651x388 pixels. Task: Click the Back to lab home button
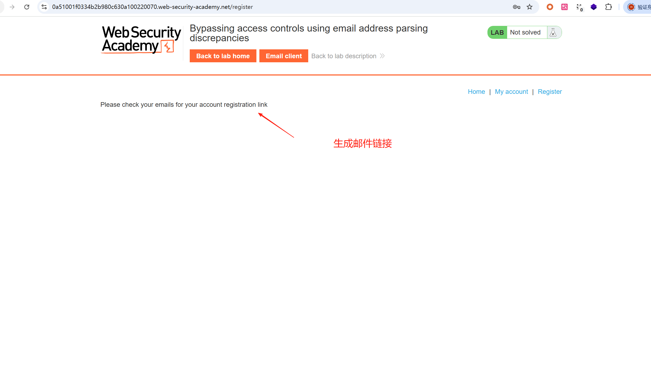[223, 56]
